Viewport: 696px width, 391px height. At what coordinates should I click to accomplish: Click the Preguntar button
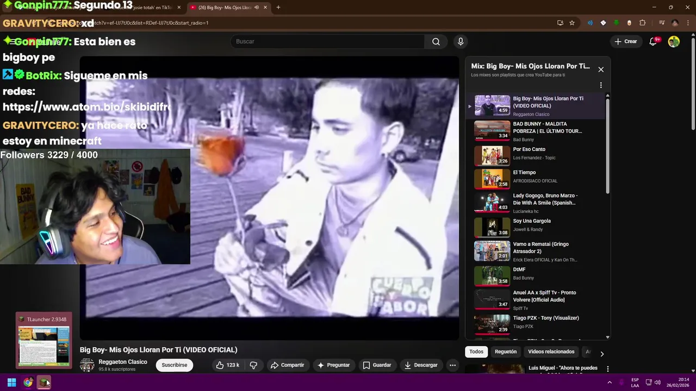point(333,365)
